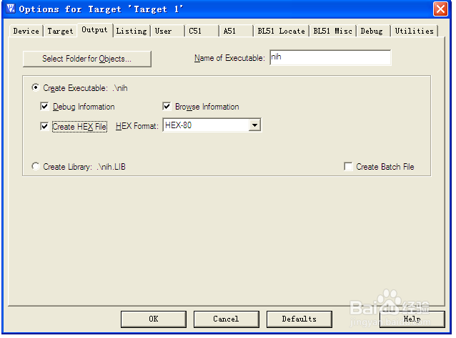Viewport: 456px width, 338px height.
Task: Close the Options for Target dialog
Action: click(x=440, y=9)
